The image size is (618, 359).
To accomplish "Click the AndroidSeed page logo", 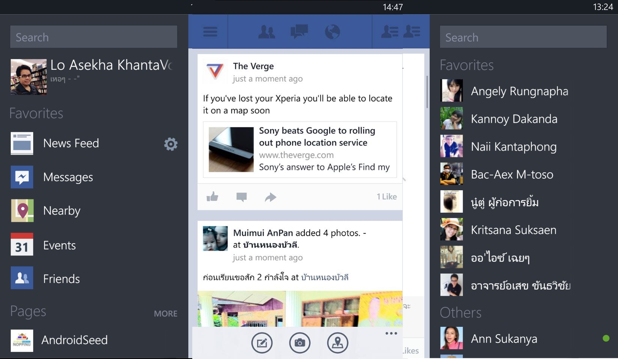I will point(22,341).
